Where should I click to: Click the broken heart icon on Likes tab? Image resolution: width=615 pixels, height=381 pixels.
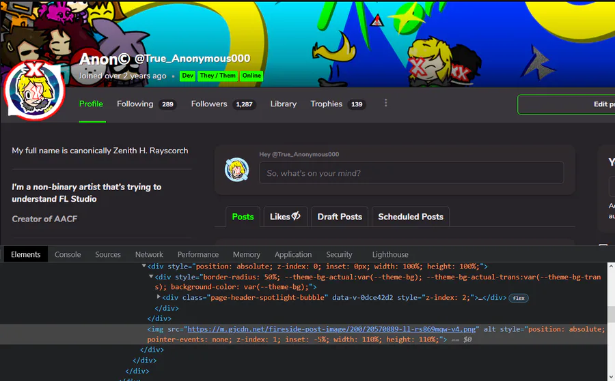(x=296, y=216)
